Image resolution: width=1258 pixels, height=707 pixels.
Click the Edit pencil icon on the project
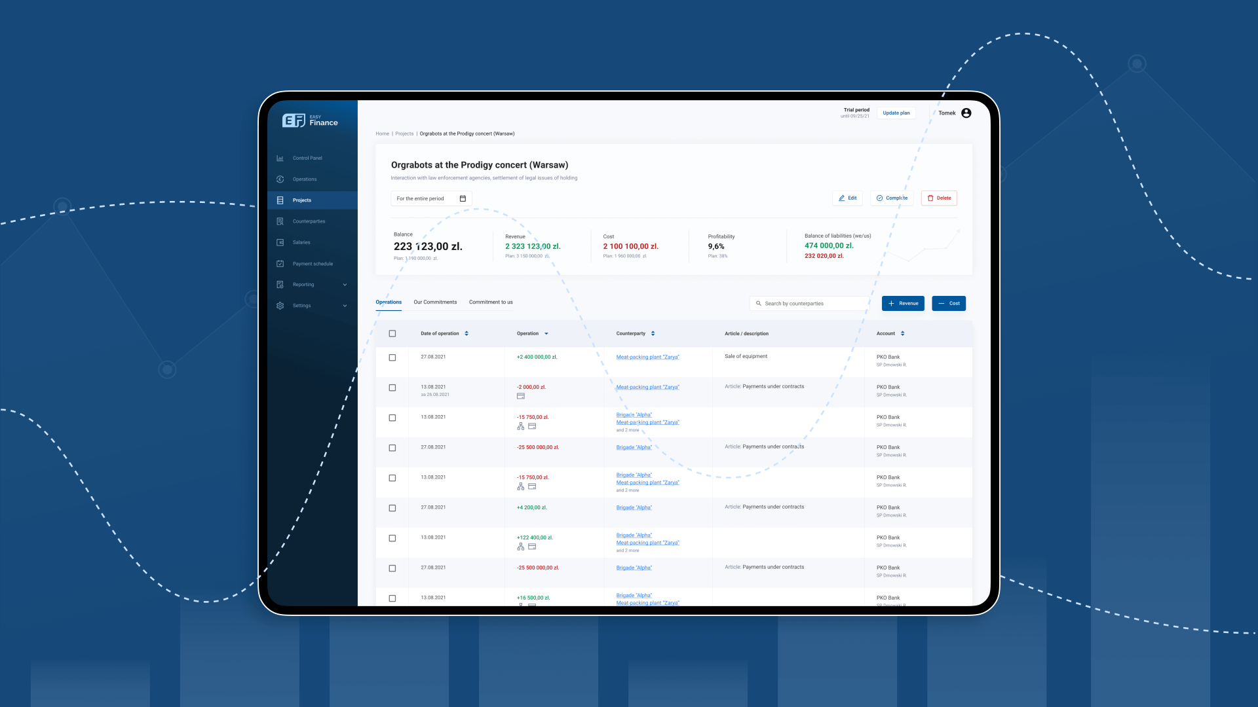841,198
